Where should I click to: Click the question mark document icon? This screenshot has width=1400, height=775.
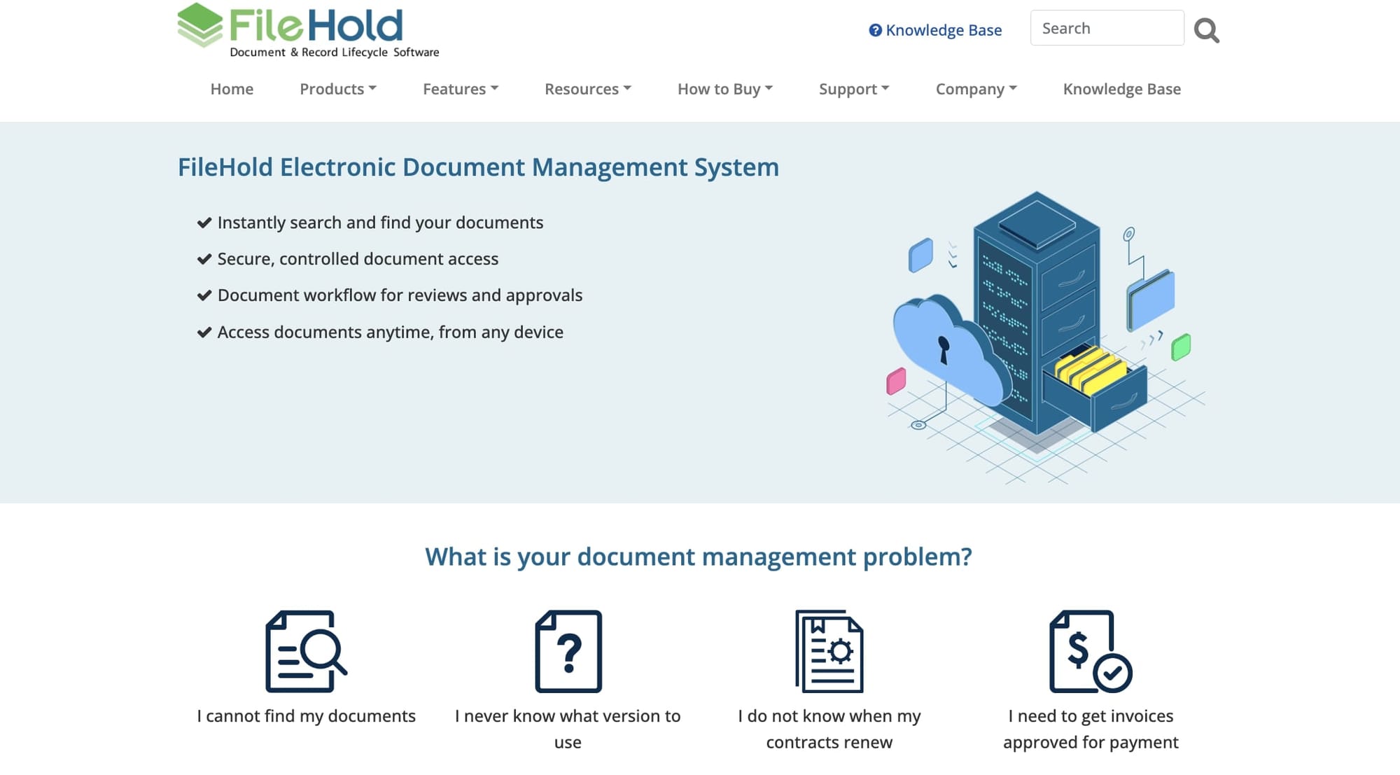tap(568, 651)
